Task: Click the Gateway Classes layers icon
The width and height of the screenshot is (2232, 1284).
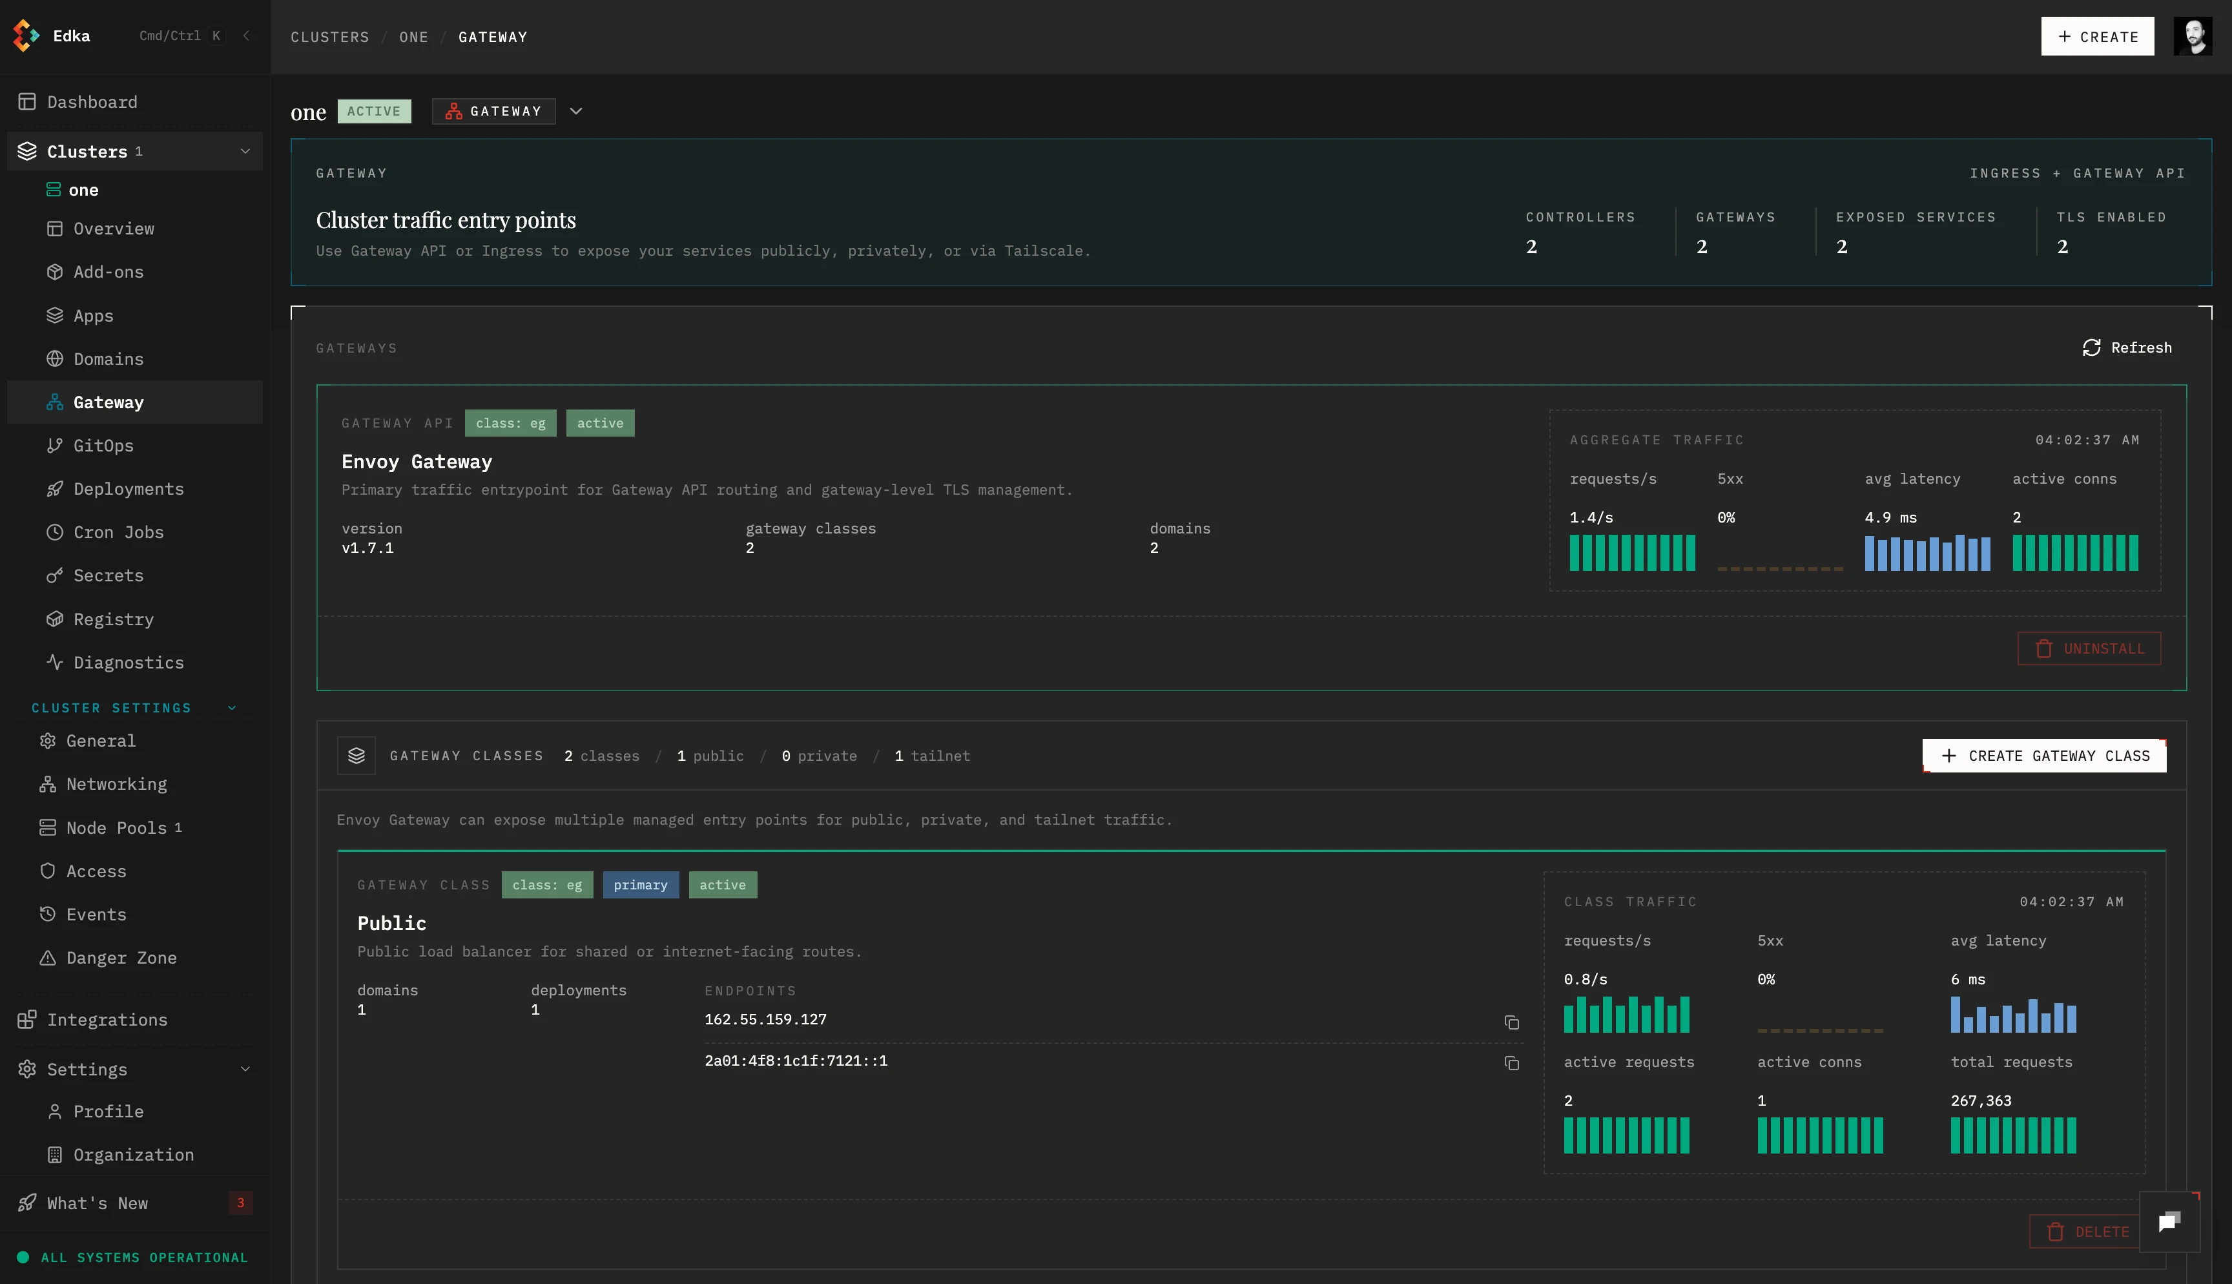Action: click(356, 756)
